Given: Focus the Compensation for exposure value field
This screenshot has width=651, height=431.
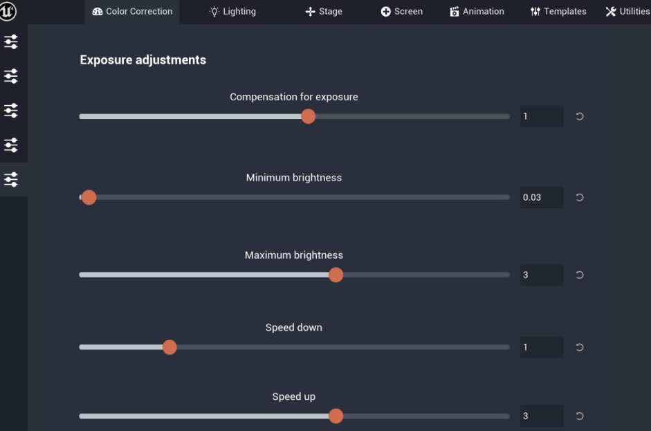Looking at the screenshot, I should [542, 117].
